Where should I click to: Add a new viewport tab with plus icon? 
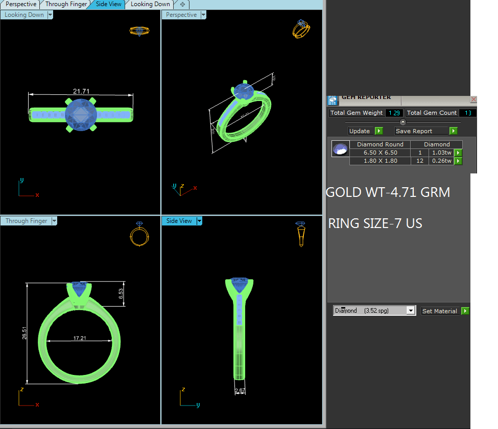[x=182, y=4]
